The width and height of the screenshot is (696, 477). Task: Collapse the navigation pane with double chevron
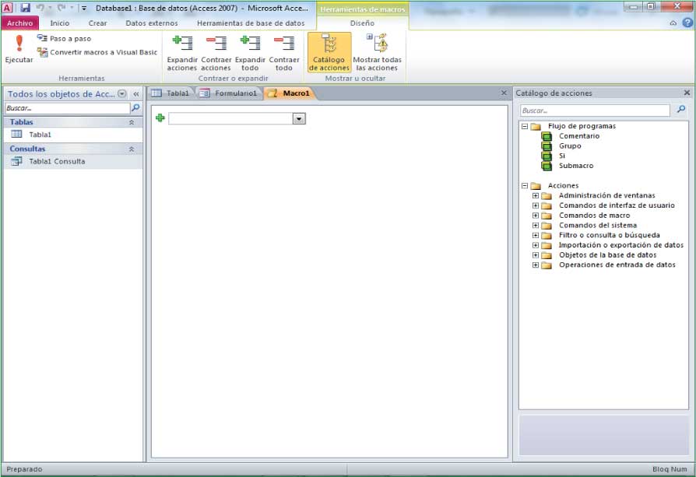coord(136,94)
